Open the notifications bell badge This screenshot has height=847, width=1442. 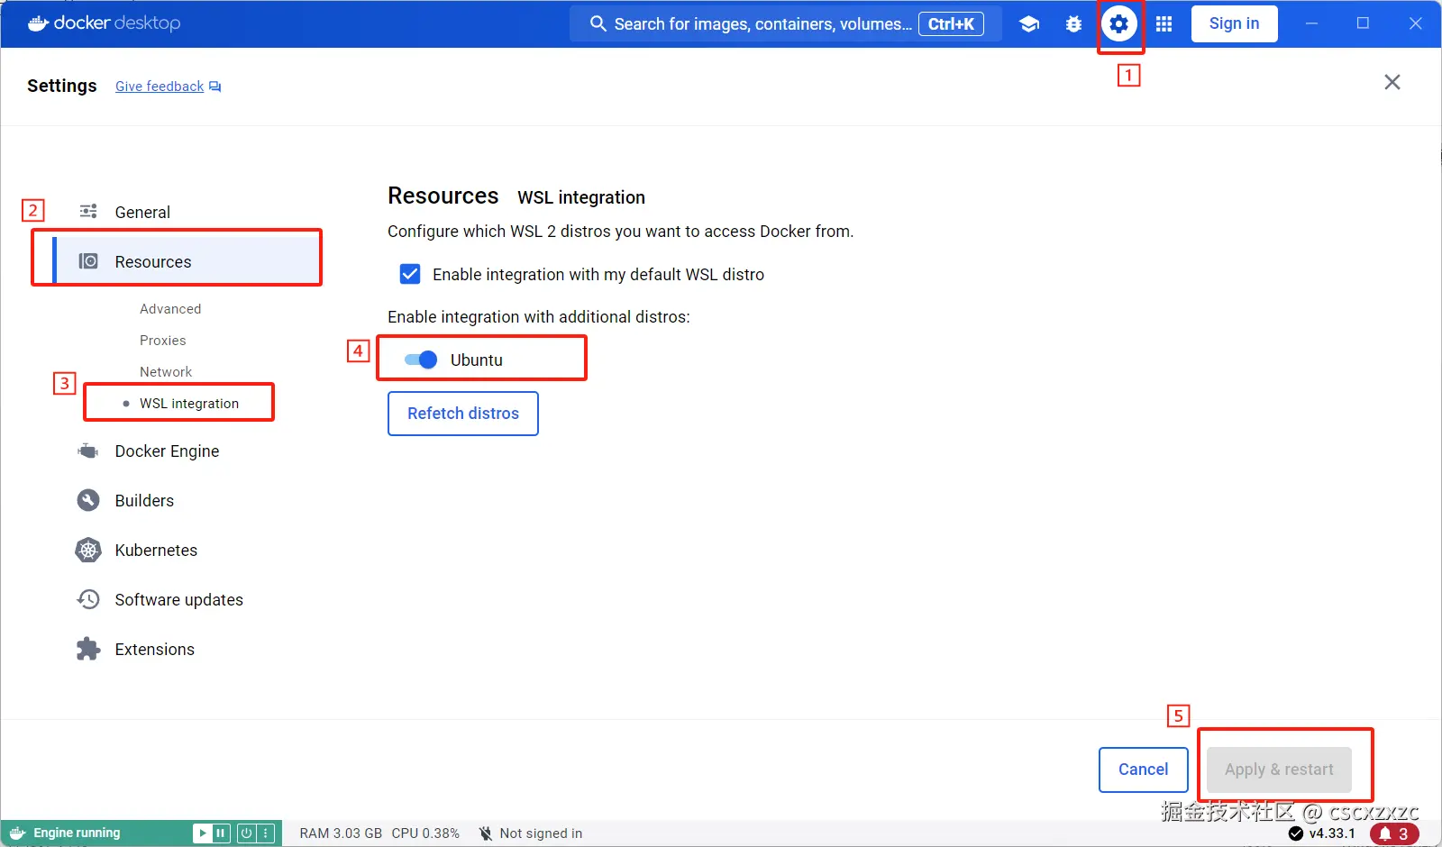1394,834
